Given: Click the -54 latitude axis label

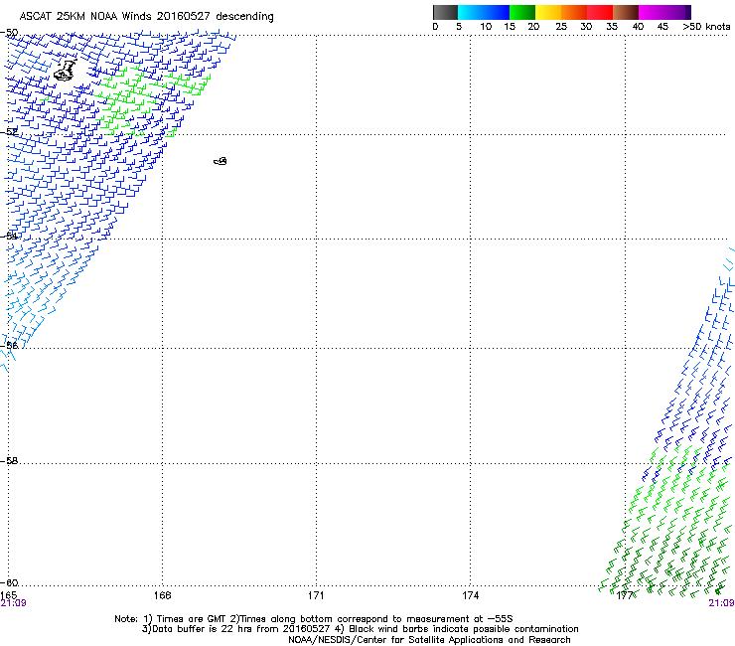Looking at the screenshot, I should coord(9,236).
